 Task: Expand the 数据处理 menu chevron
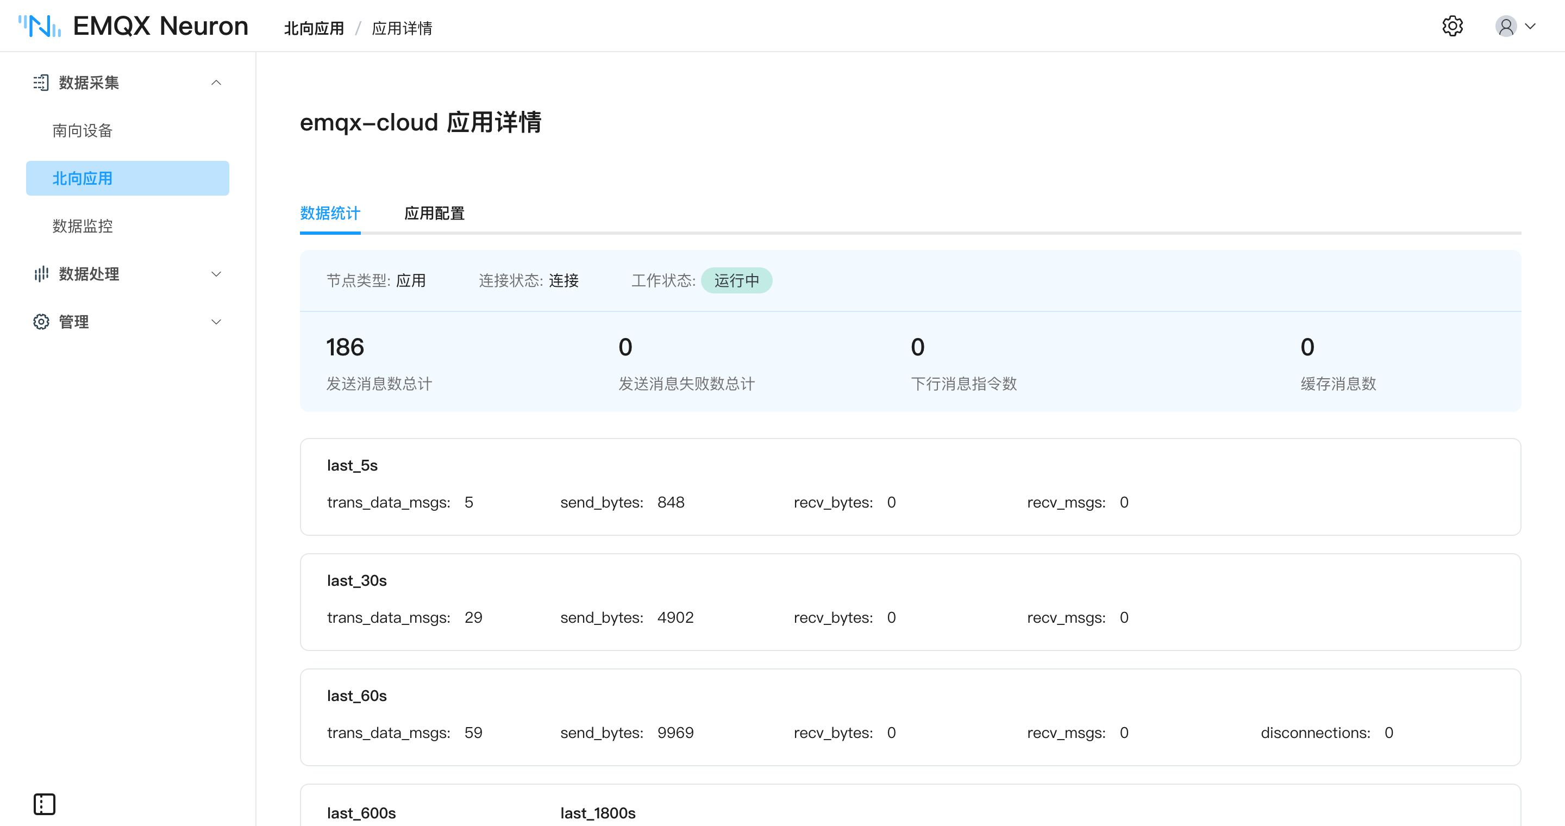click(x=216, y=274)
